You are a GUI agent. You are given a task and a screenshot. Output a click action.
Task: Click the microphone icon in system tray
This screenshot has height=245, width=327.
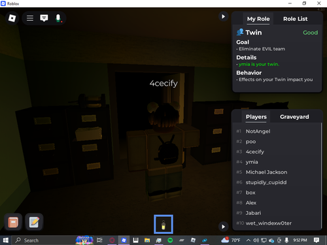tap(286, 240)
